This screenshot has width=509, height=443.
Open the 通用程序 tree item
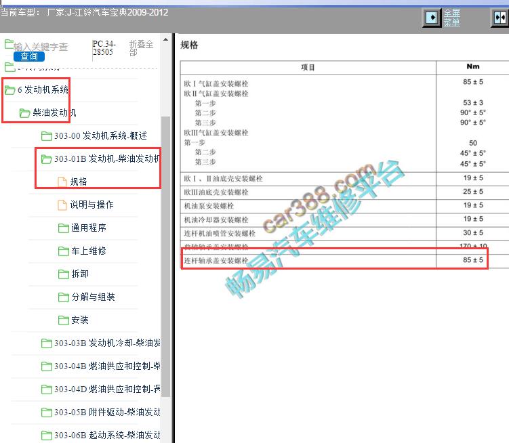click(x=89, y=228)
